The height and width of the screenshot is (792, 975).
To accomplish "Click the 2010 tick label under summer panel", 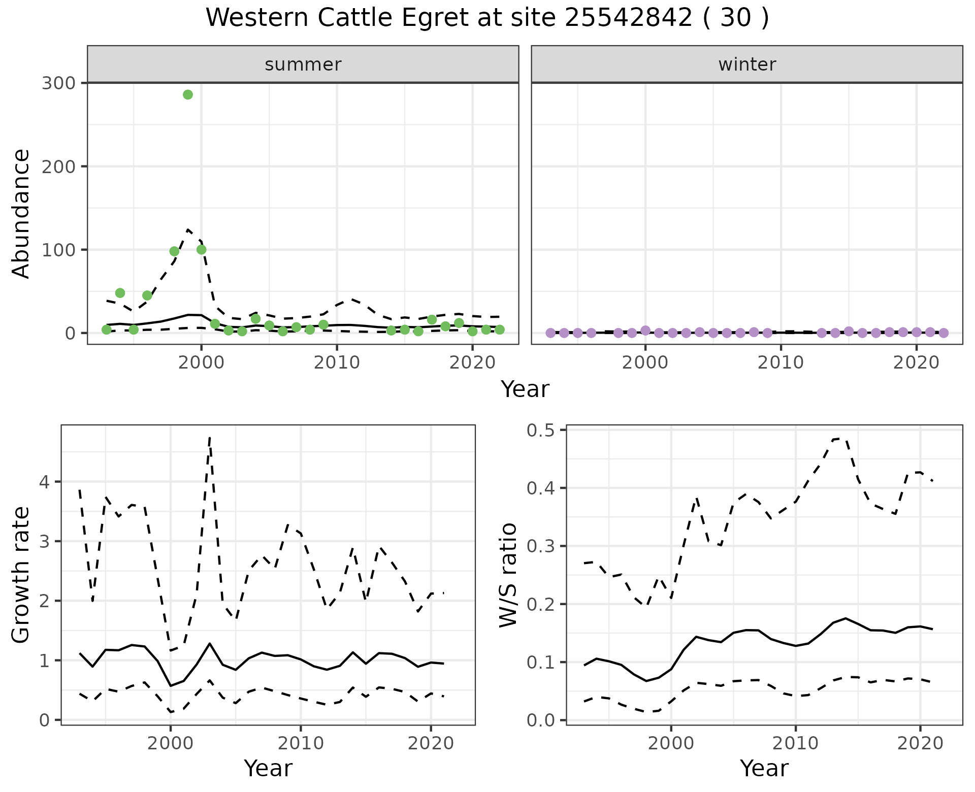I will pyautogui.click(x=337, y=362).
